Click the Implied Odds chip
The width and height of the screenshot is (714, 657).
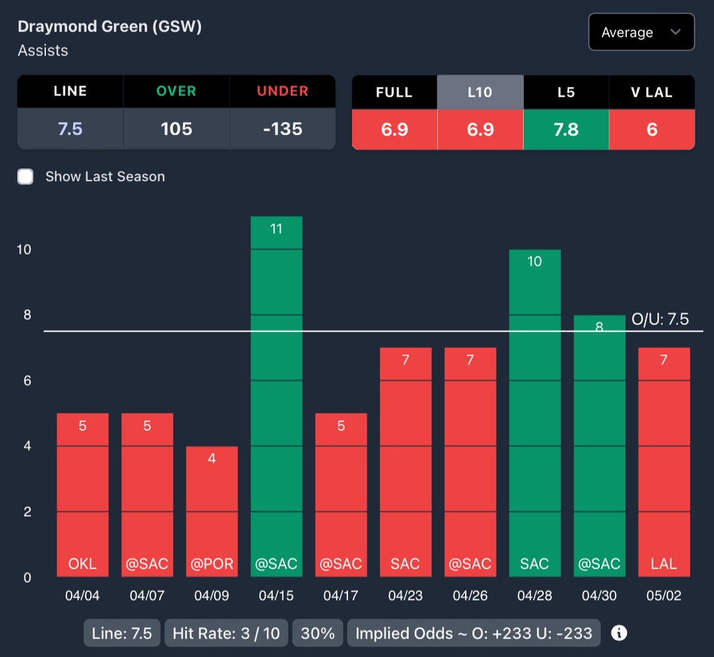pos(473,633)
